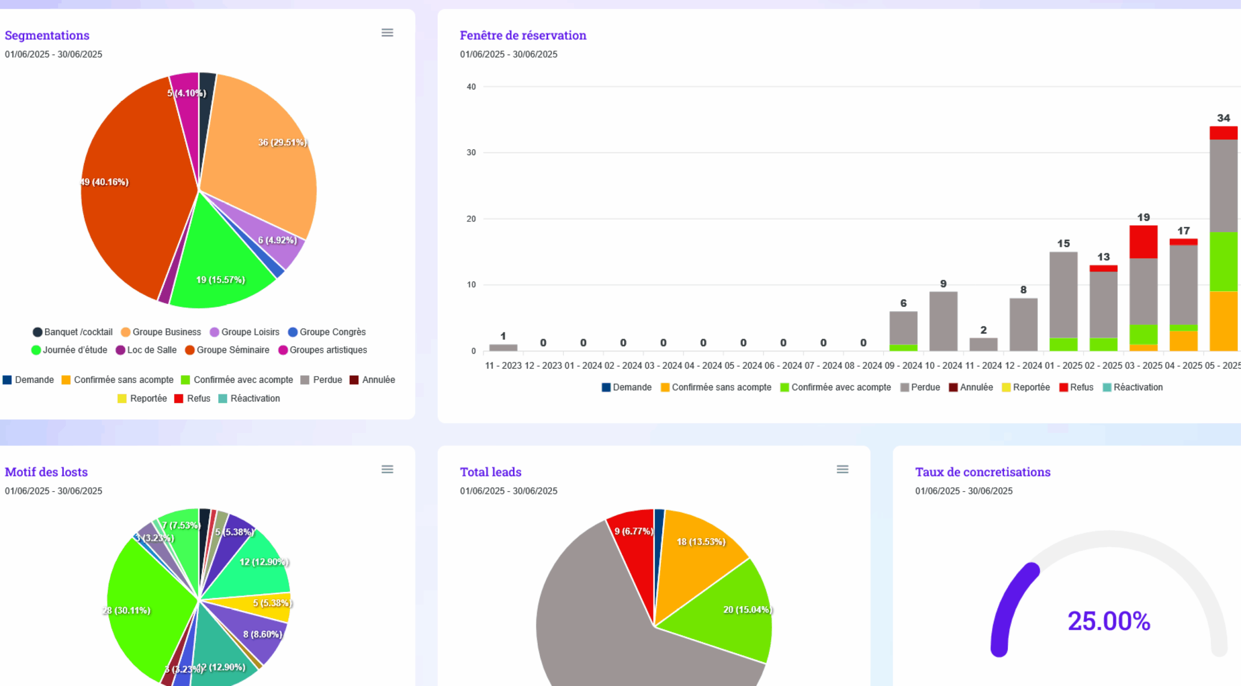Click the date range under Taux de concretisations
Viewport: 1241px width, 686px height.
coord(964,491)
